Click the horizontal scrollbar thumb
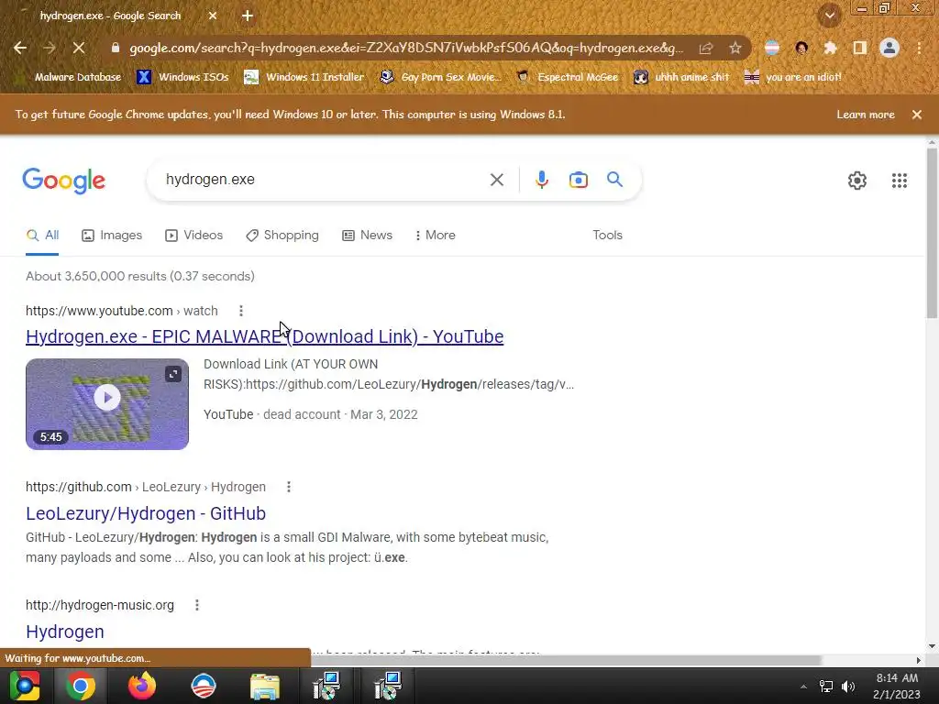 566,660
